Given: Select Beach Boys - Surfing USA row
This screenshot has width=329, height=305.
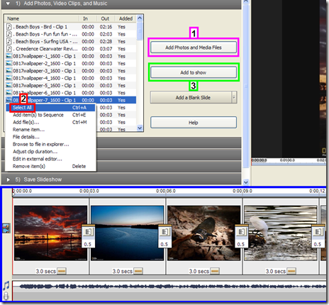Looking at the screenshot, I should pos(70,41).
